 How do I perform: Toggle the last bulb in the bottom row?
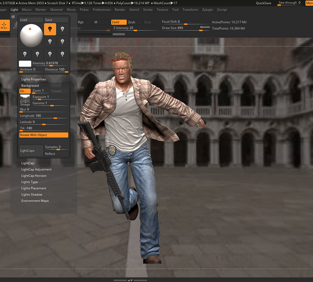(63, 54)
